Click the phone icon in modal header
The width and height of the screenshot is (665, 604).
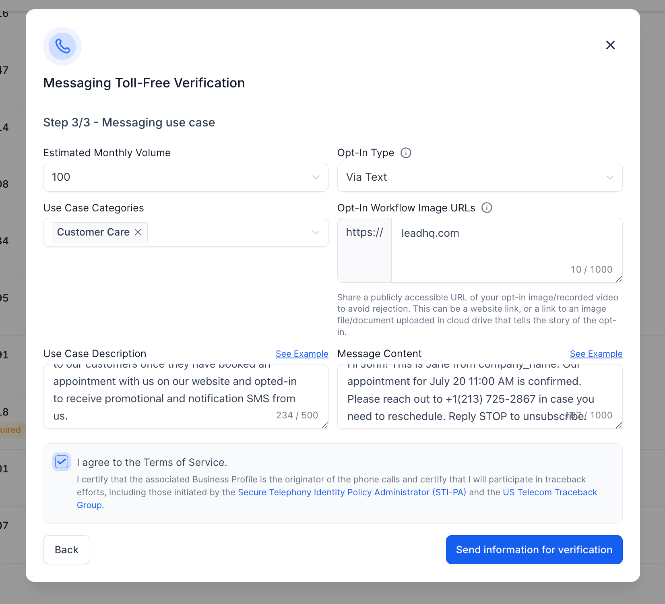pos(62,46)
